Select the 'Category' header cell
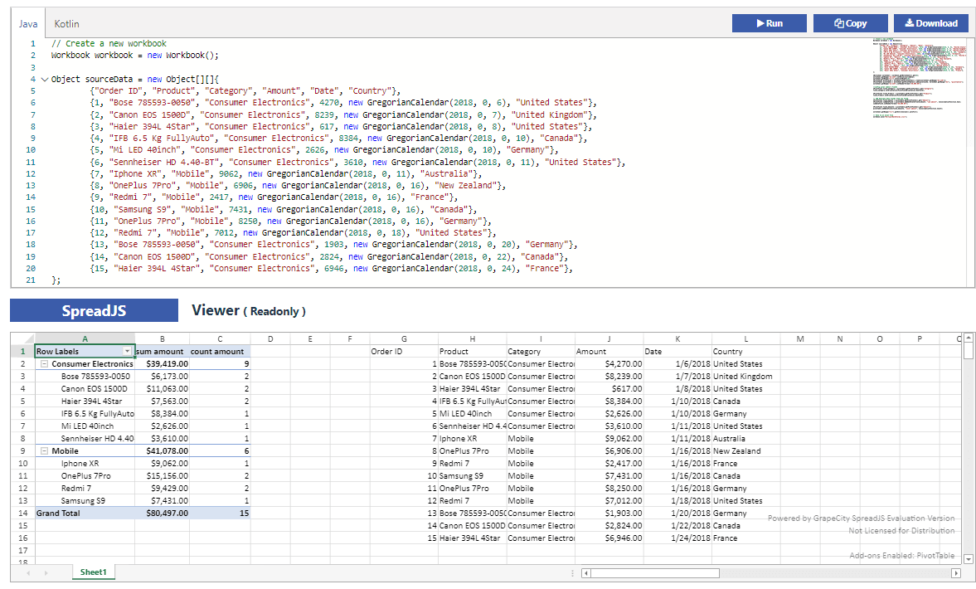Viewport: 976px width, 589px height. (541, 351)
